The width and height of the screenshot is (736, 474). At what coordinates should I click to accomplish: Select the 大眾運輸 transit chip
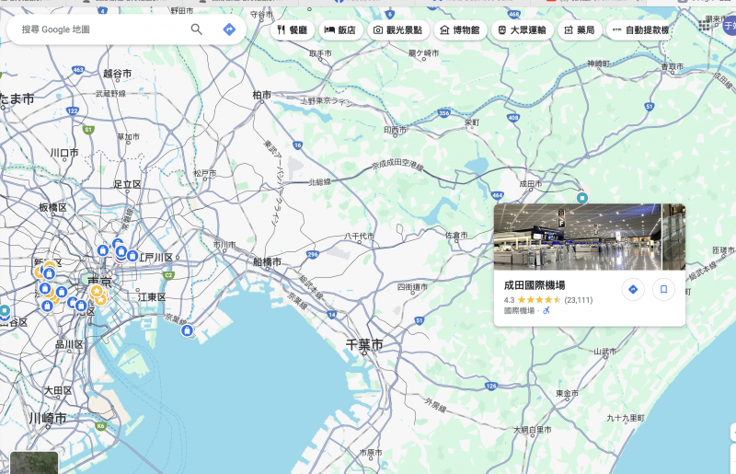(x=522, y=30)
